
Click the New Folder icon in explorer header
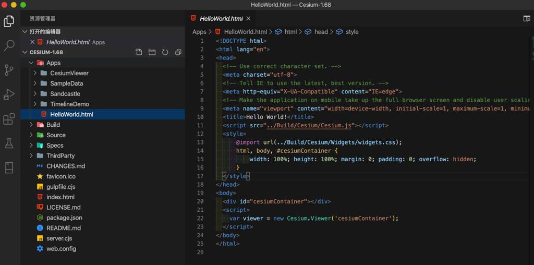[x=152, y=52]
